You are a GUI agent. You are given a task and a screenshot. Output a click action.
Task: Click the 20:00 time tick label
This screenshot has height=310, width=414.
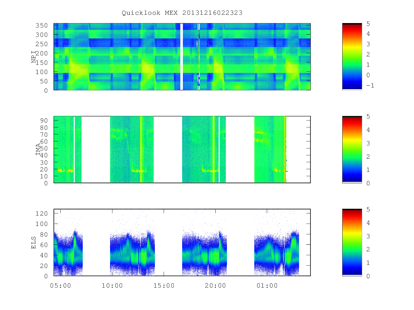click(215, 286)
